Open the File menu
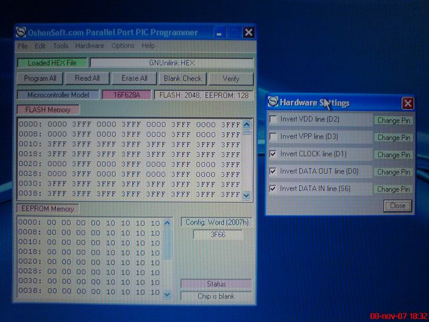This screenshot has height=322, width=429. [23, 46]
